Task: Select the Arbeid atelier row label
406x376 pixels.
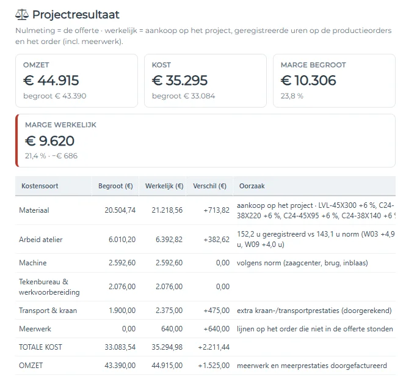Action: point(41,240)
